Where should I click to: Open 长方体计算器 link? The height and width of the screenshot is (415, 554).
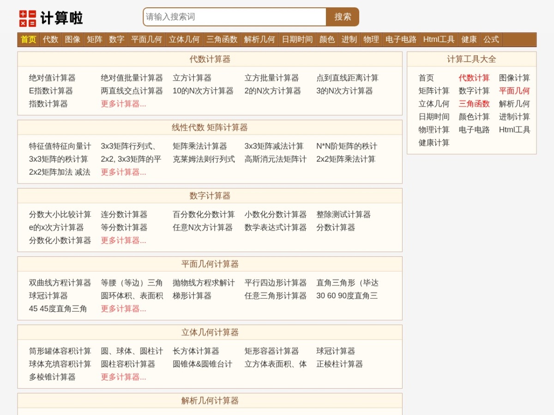[x=196, y=351]
